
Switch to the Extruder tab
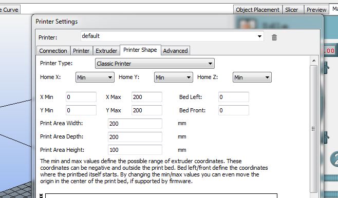tap(106, 51)
